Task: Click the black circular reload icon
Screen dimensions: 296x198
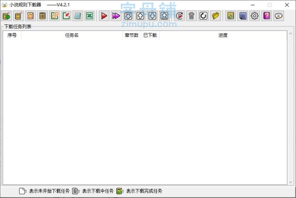Action: coord(203,16)
